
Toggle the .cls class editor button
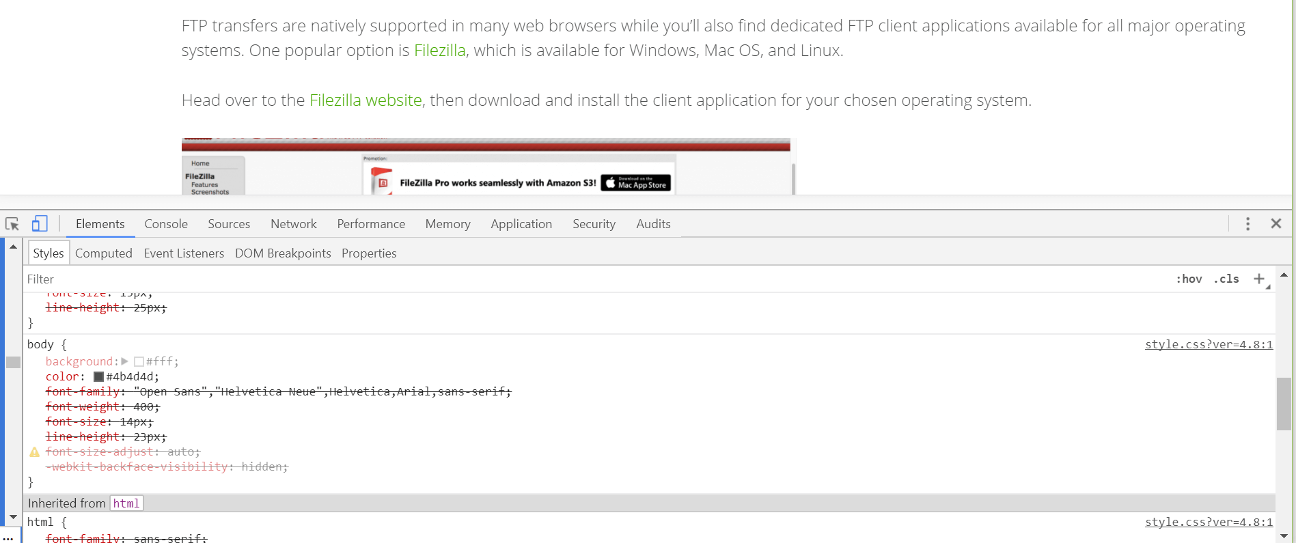click(x=1226, y=279)
